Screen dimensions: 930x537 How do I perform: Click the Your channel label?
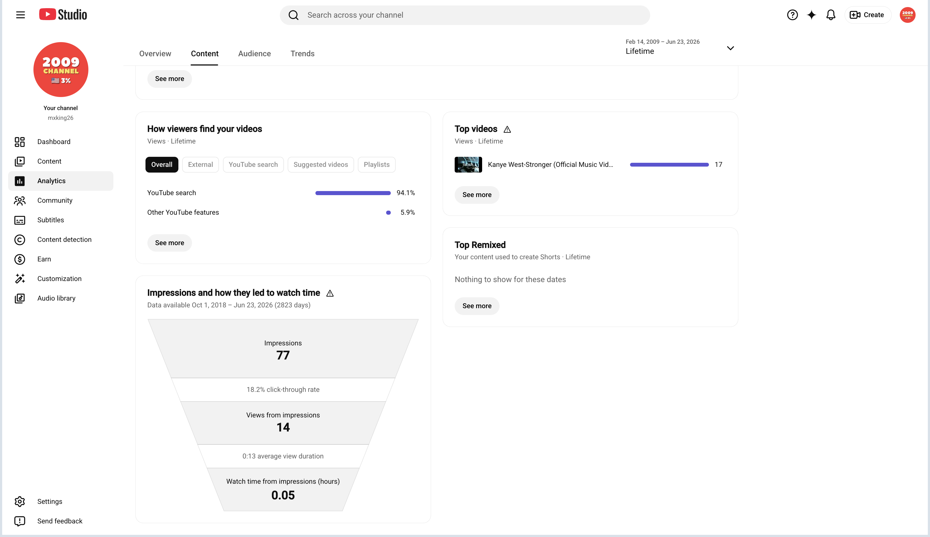click(x=61, y=108)
